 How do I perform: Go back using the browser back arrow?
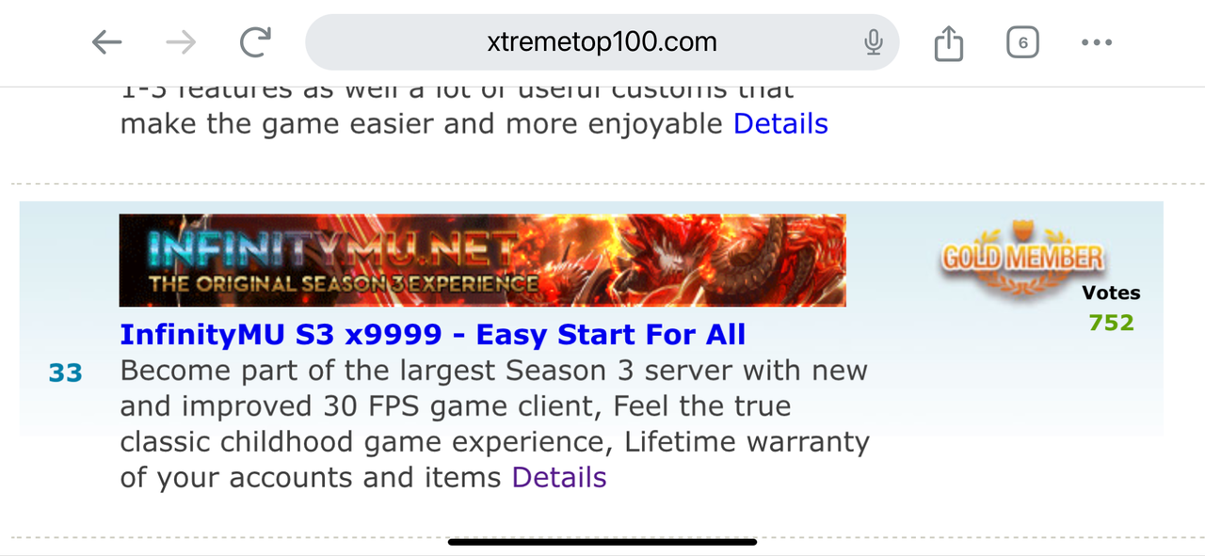coord(106,41)
